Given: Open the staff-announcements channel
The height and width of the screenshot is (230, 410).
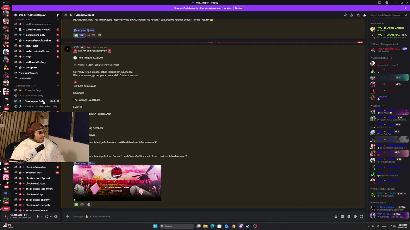Looking at the screenshot, I should 38,24.
